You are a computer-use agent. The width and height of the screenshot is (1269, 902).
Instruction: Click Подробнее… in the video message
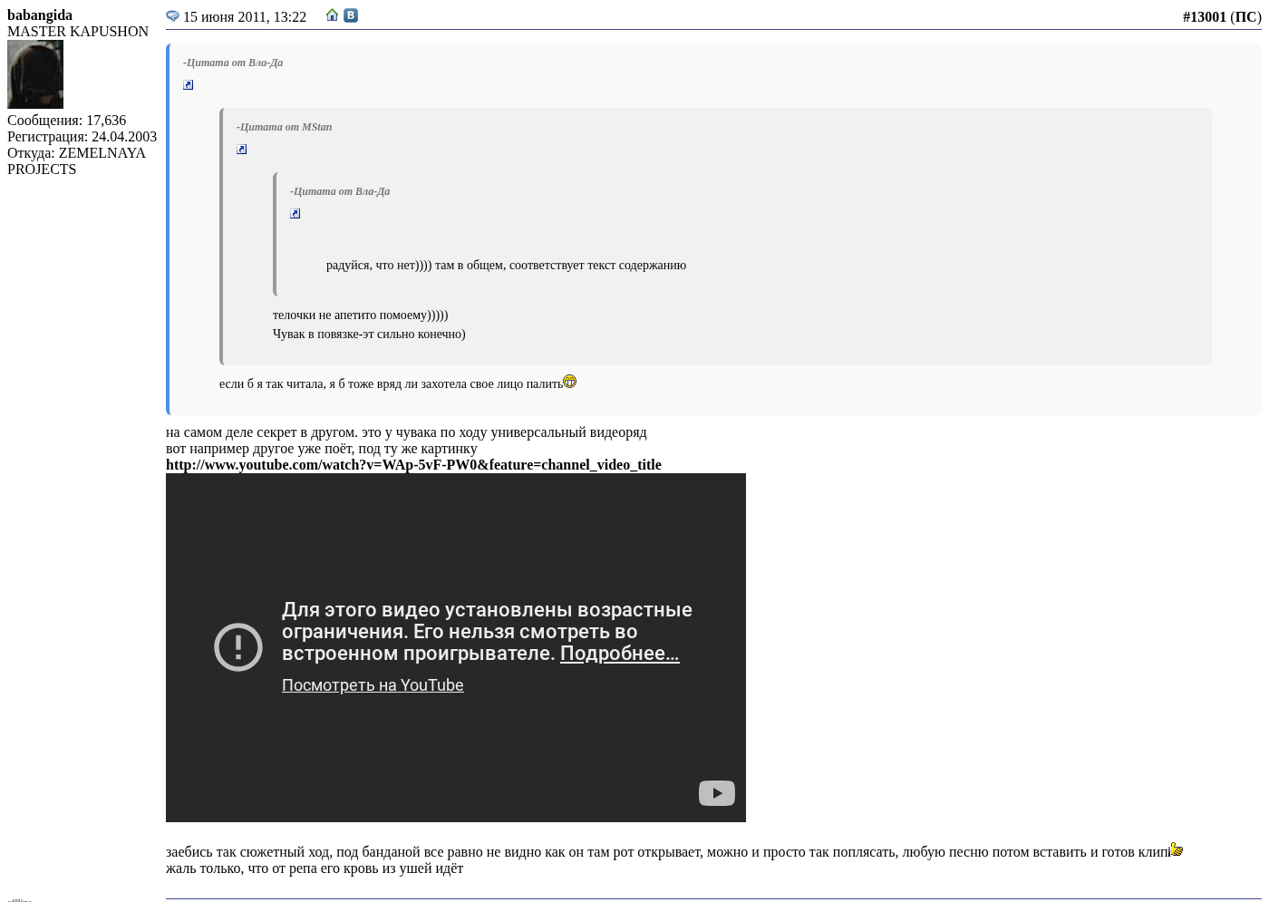click(619, 654)
